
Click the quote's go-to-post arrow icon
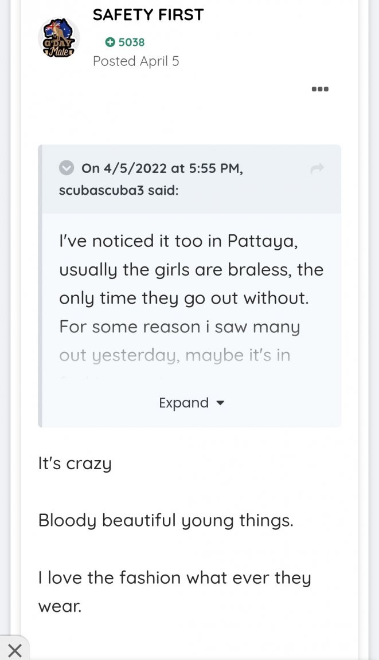tap(317, 168)
